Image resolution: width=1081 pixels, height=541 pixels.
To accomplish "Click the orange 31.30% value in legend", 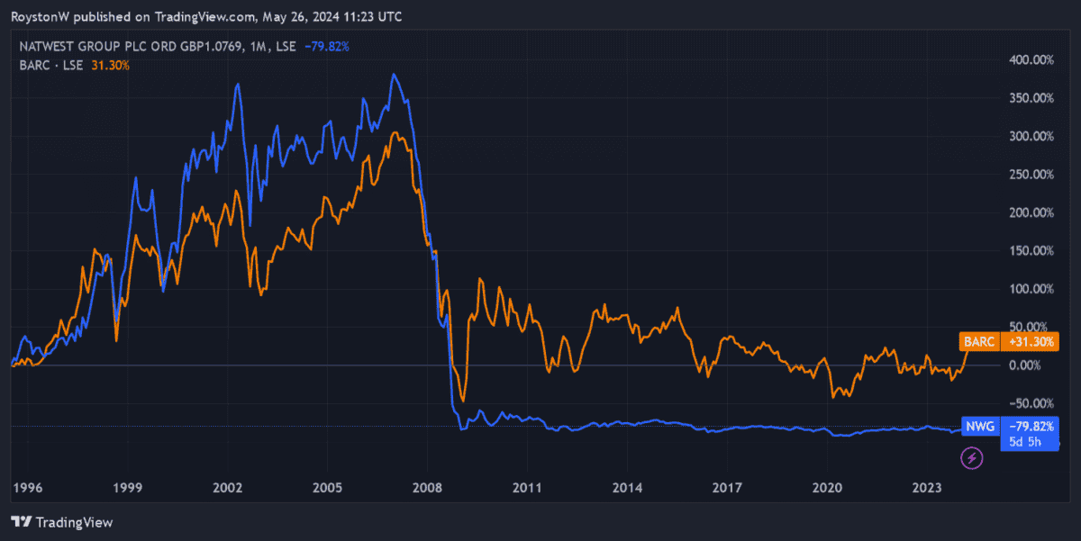I will coord(110,65).
